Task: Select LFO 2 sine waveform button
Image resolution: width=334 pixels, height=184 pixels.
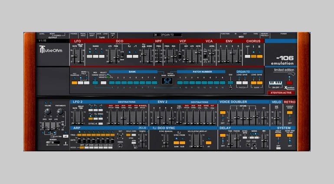Action: coord(91,110)
